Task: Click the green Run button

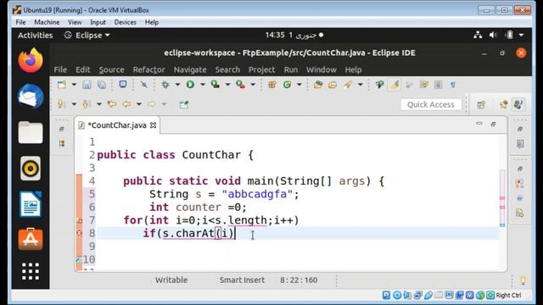Action: pyautogui.click(x=190, y=85)
